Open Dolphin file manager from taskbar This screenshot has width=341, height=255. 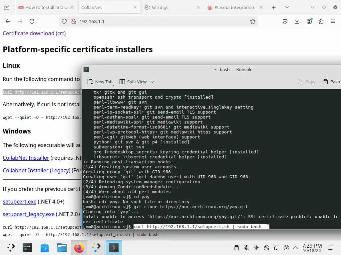point(62,248)
